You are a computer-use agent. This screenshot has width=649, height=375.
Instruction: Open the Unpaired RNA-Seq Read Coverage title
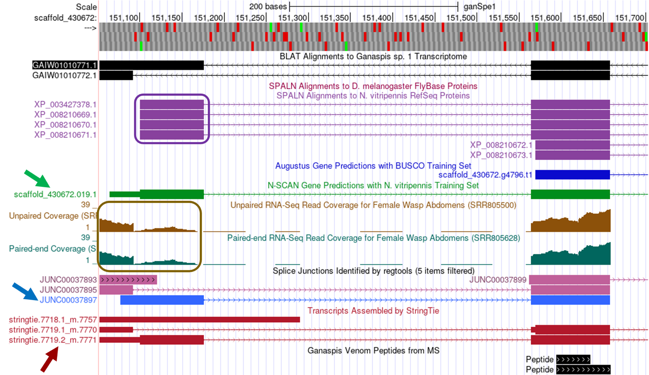pyautogui.click(x=373, y=205)
